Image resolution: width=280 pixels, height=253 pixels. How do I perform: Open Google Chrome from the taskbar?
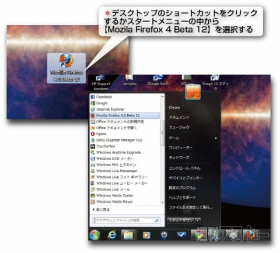pos(199,235)
